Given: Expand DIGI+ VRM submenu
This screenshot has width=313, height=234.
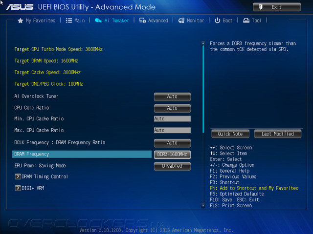Looking at the screenshot, I should tap(29, 188).
